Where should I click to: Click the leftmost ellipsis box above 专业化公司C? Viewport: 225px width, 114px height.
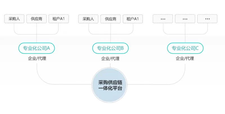[163, 19]
